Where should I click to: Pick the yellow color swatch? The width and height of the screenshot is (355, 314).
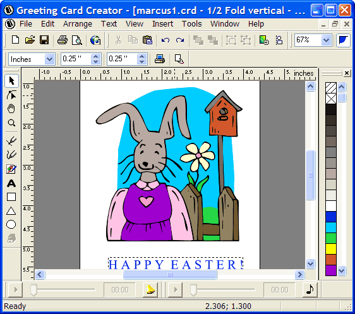pyautogui.click(x=331, y=248)
